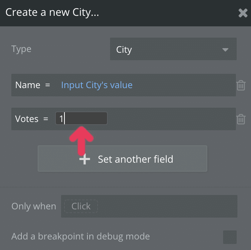Close the Create a new City dialog
This screenshot has width=251, height=250.
pyautogui.click(x=243, y=13)
